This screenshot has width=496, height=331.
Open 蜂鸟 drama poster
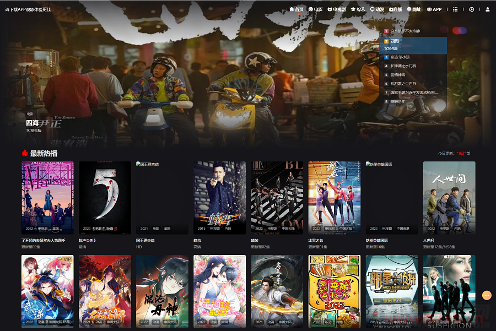[x=219, y=197]
